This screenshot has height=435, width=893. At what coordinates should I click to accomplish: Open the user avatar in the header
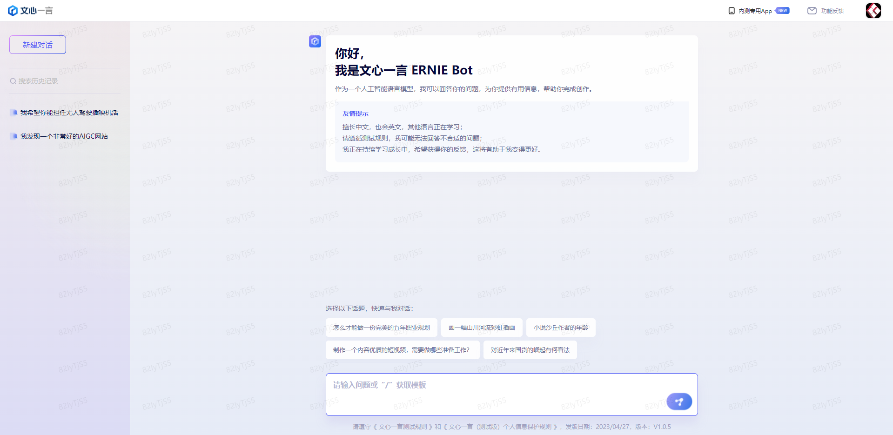click(873, 11)
